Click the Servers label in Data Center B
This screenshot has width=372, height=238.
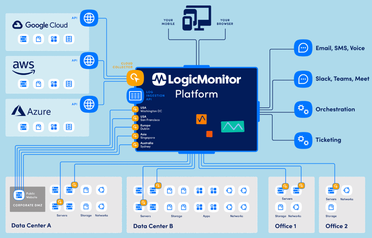tap(145, 216)
